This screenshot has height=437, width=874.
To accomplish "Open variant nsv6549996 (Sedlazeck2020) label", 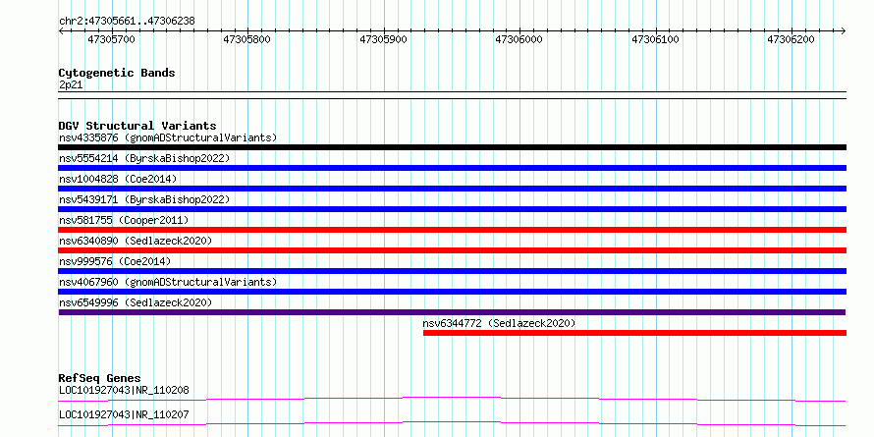I will (136, 302).
